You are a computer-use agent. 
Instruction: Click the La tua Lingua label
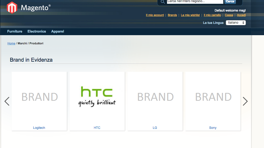(x=213, y=23)
